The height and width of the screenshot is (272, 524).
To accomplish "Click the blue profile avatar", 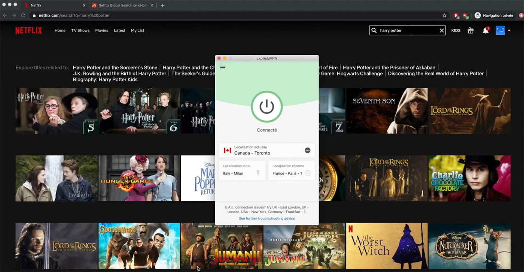I will [x=500, y=30].
